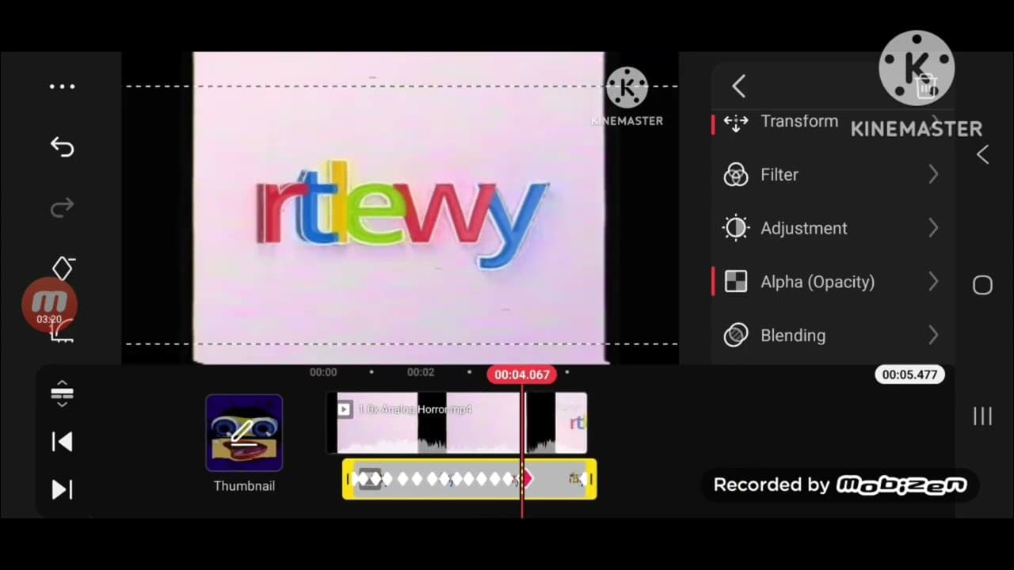Viewport: 1014px width, 570px height.
Task: Tap the Android back navigation button
Action: click(982, 155)
